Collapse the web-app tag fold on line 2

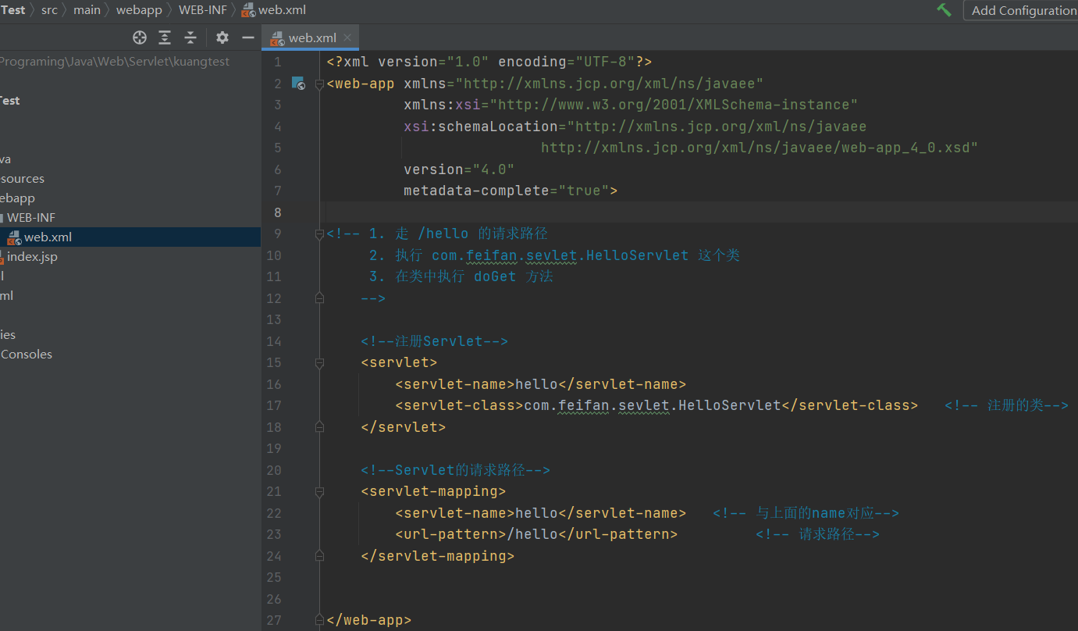[x=319, y=84]
